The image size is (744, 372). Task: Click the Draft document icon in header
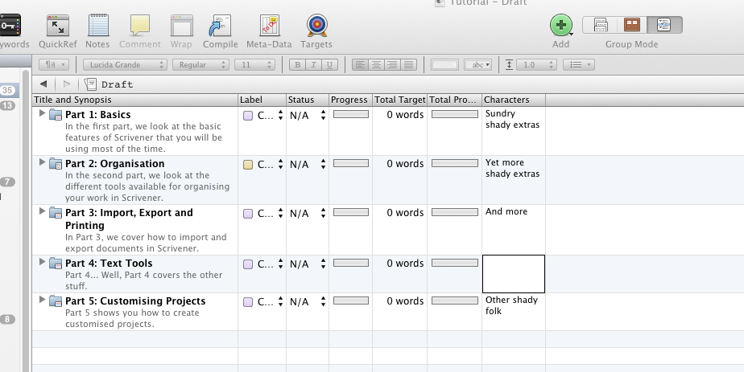pos(90,84)
